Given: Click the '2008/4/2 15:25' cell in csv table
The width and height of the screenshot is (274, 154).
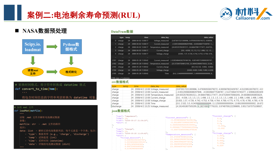Looking at the screenshot, I should [x=142, y=106].
